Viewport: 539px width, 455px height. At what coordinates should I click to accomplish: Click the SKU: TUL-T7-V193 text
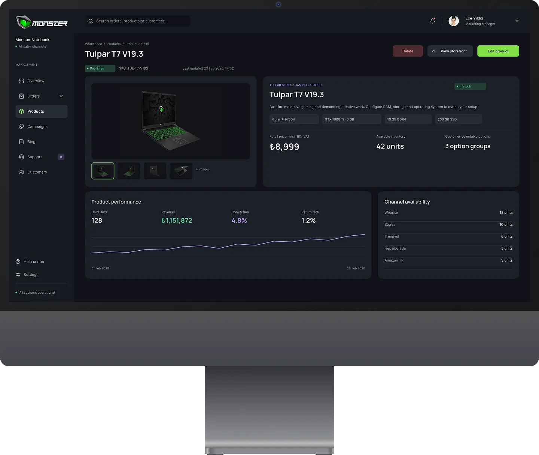[x=134, y=68]
